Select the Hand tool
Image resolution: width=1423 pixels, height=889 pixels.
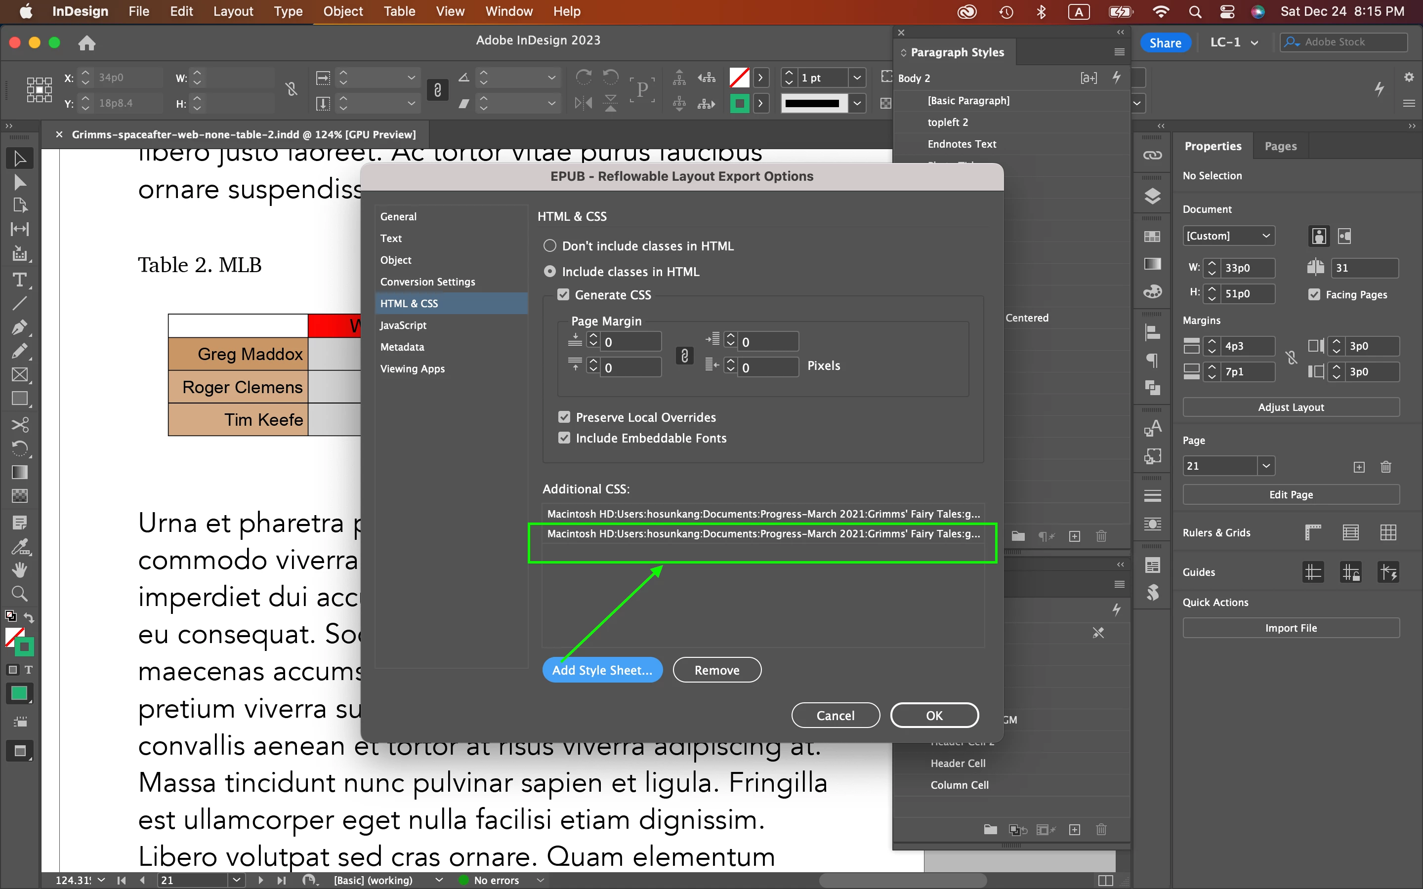(19, 569)
